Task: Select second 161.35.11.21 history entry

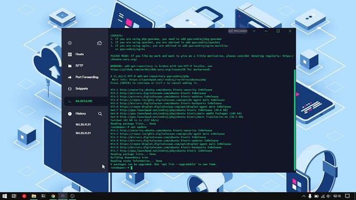Action: pos(83,133)
